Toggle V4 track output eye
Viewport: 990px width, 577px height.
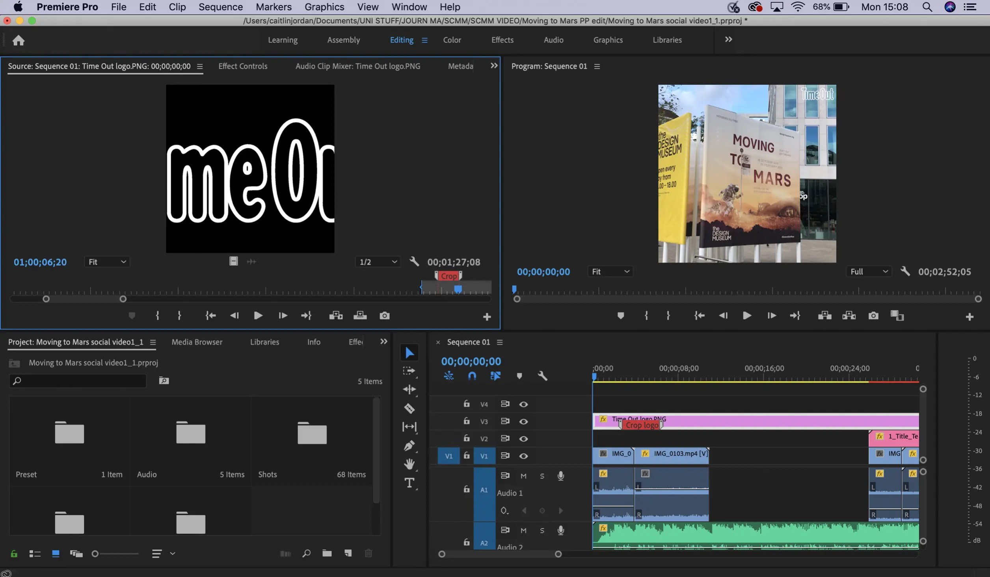click(x=523, y=404)
